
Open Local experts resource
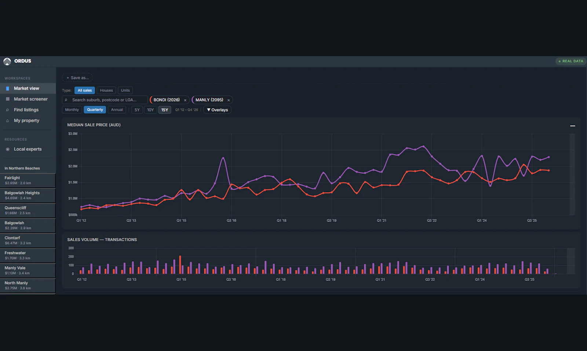pos(28,149)
